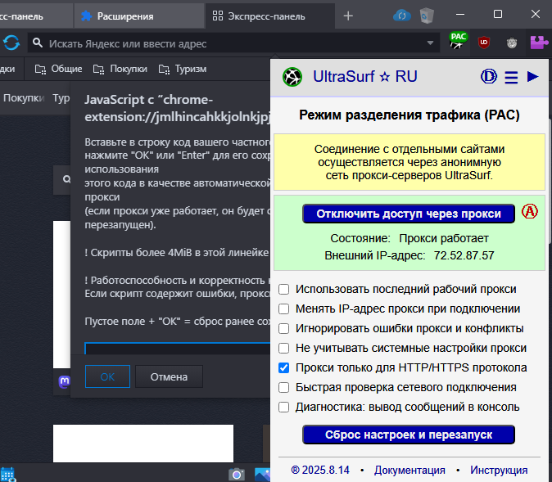Click the red circled A icon
Image resolution: width=552 pixels, height=482 pixels.
click(529, 211)
